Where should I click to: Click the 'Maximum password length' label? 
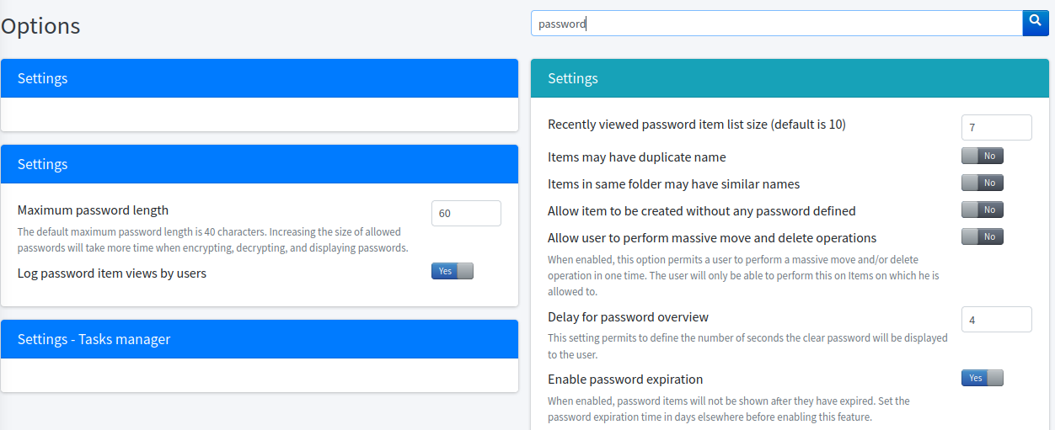[x=93, y=210]
